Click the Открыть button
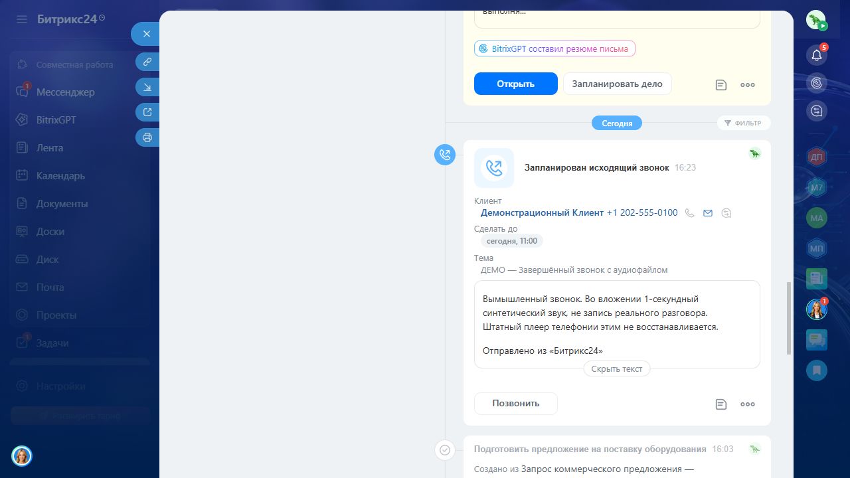The height and width of the screenshot is (478, 850). (x=516, y=84)
